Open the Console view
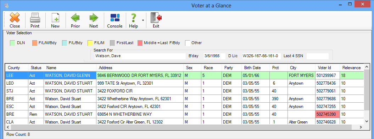The height and width of the screenshot is (139, 374). [x=115, y=20]
